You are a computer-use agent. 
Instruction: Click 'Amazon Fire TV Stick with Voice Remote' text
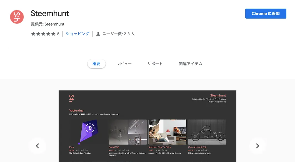coord(165,153)
